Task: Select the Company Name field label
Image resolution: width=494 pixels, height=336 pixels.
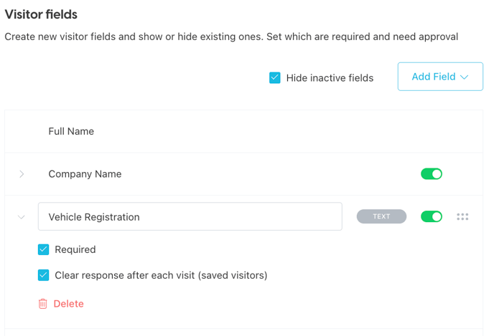Action: point(85,174)
